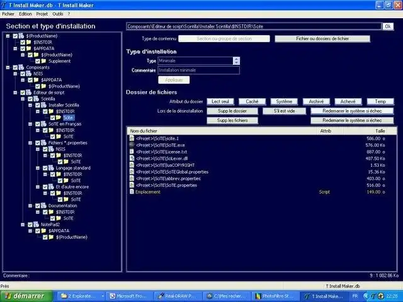Click the root ${ProductName} section icon
The width and height of the screenshot is (403, 302).
point(21,36)
